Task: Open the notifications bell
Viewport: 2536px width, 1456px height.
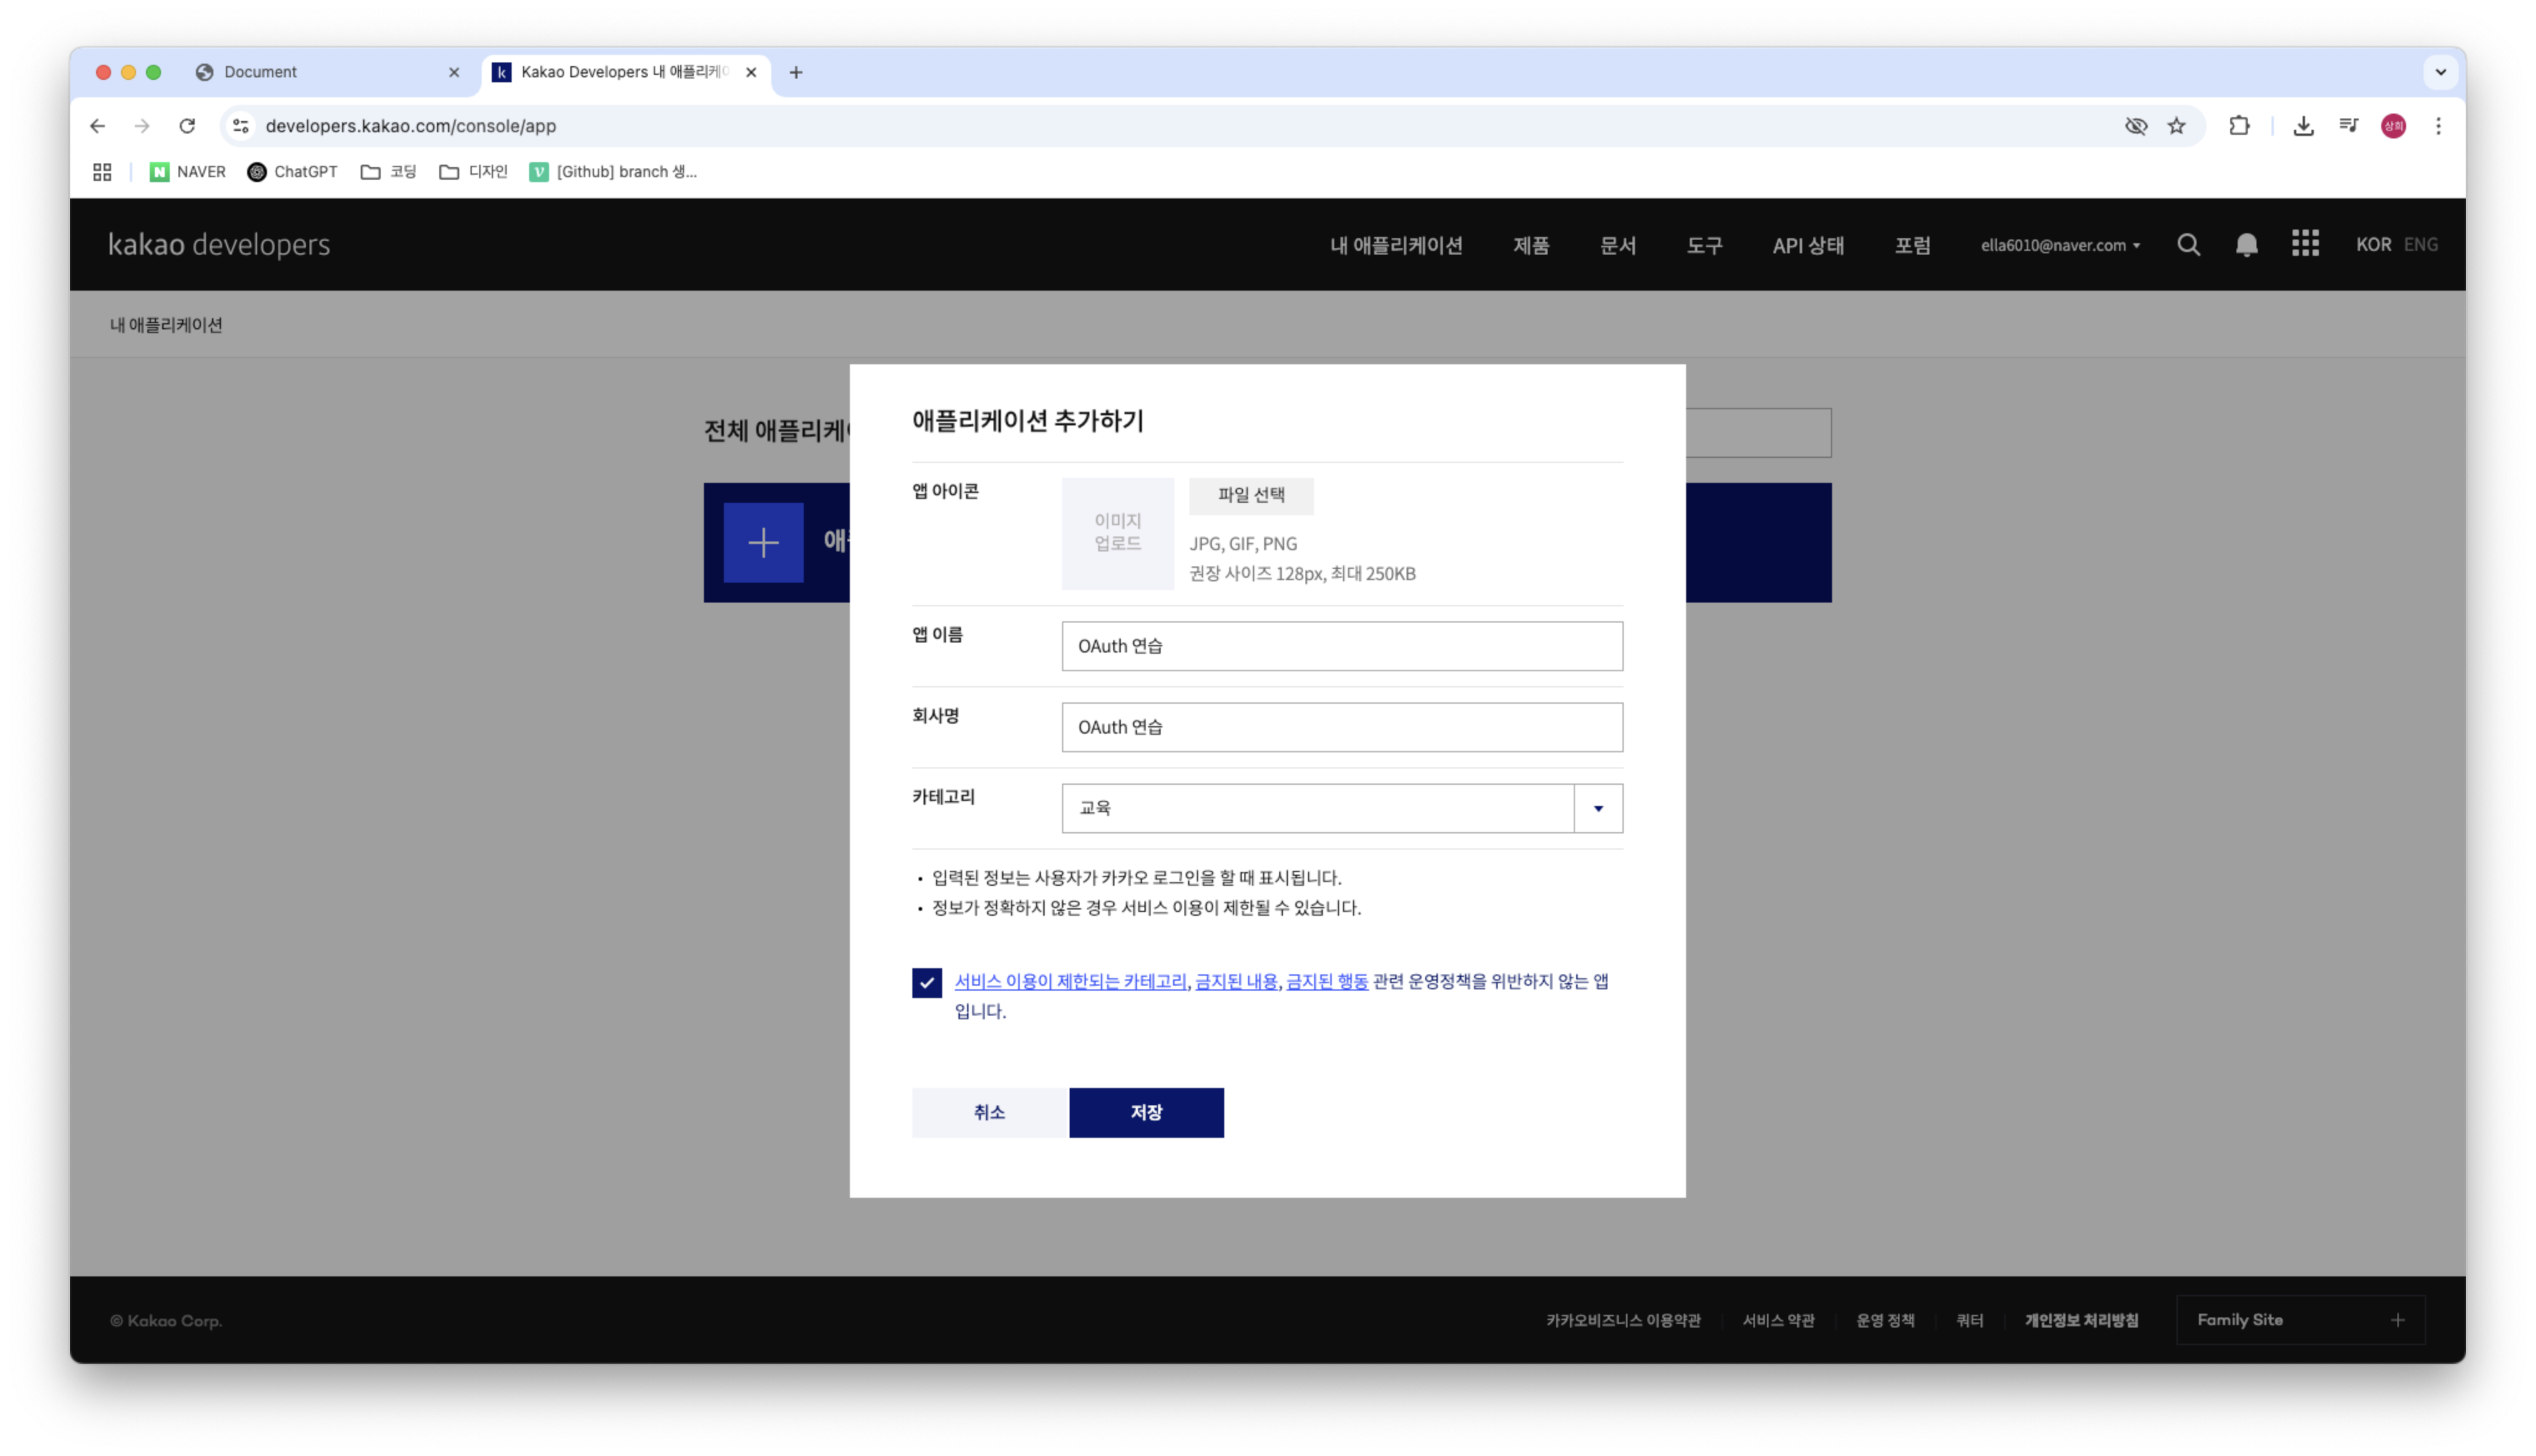Action: pyautogui.click(x=2246, y=245)
